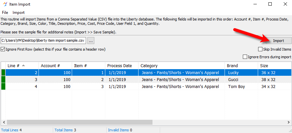This screenshot has width=292, height=133.
Task: Click the Item Import app icon
Action: pos(5,4)
